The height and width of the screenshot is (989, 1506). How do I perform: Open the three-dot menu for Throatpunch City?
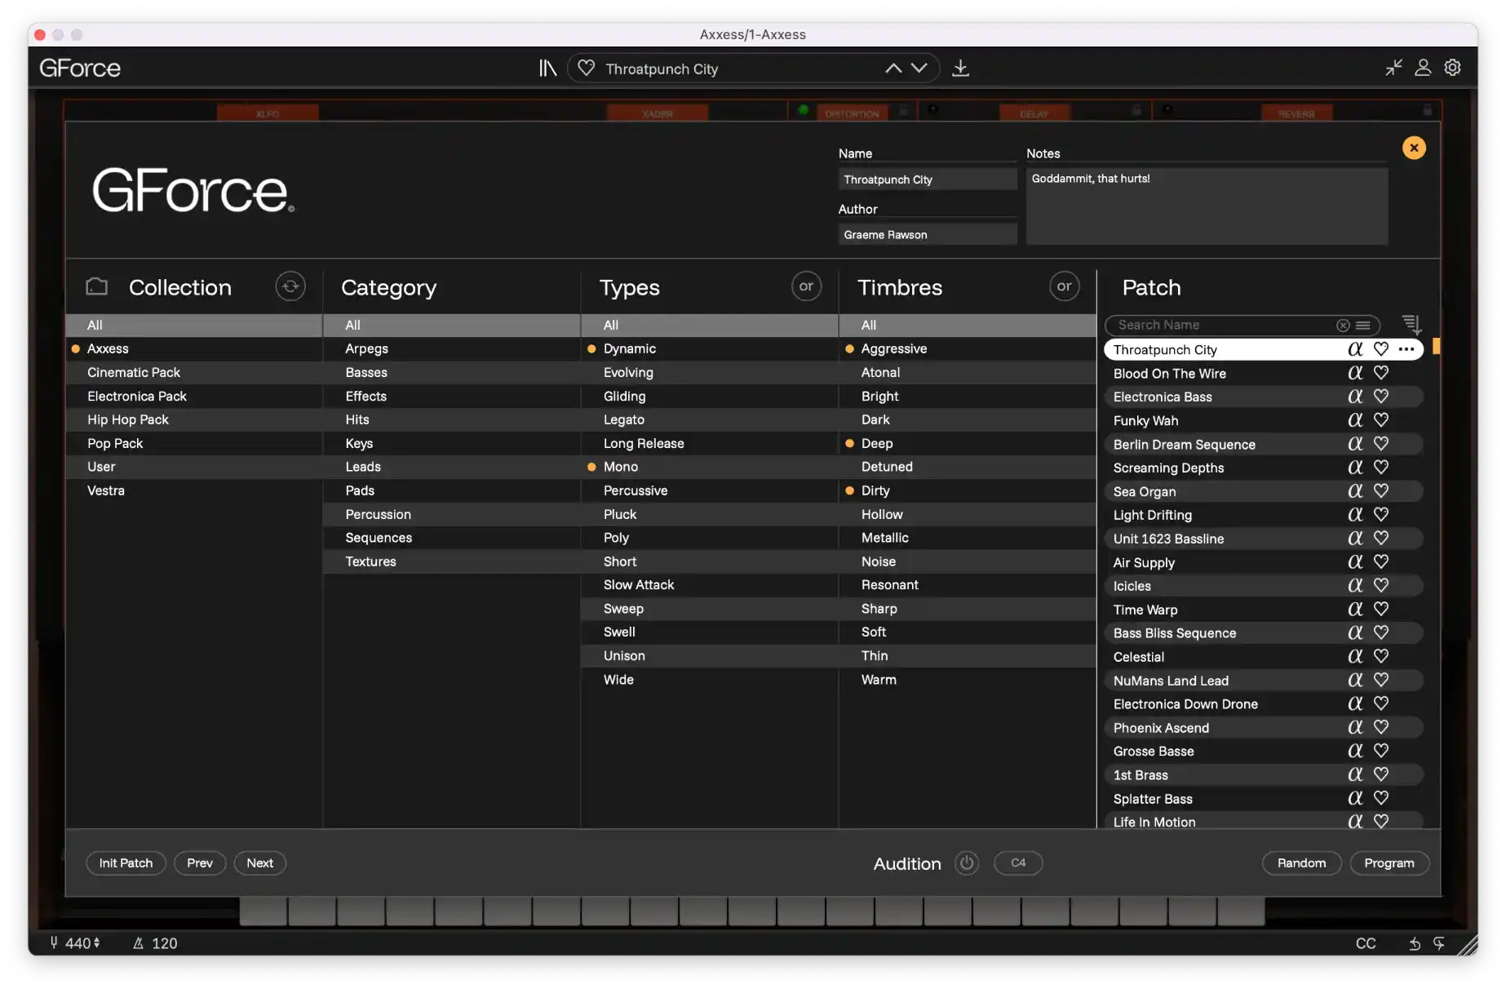coord(1406,349)
